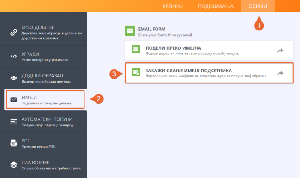Switch to the ПОДЕШАВАЊА tab
Viewport: 300px width, 178px height.
point(216,6)
